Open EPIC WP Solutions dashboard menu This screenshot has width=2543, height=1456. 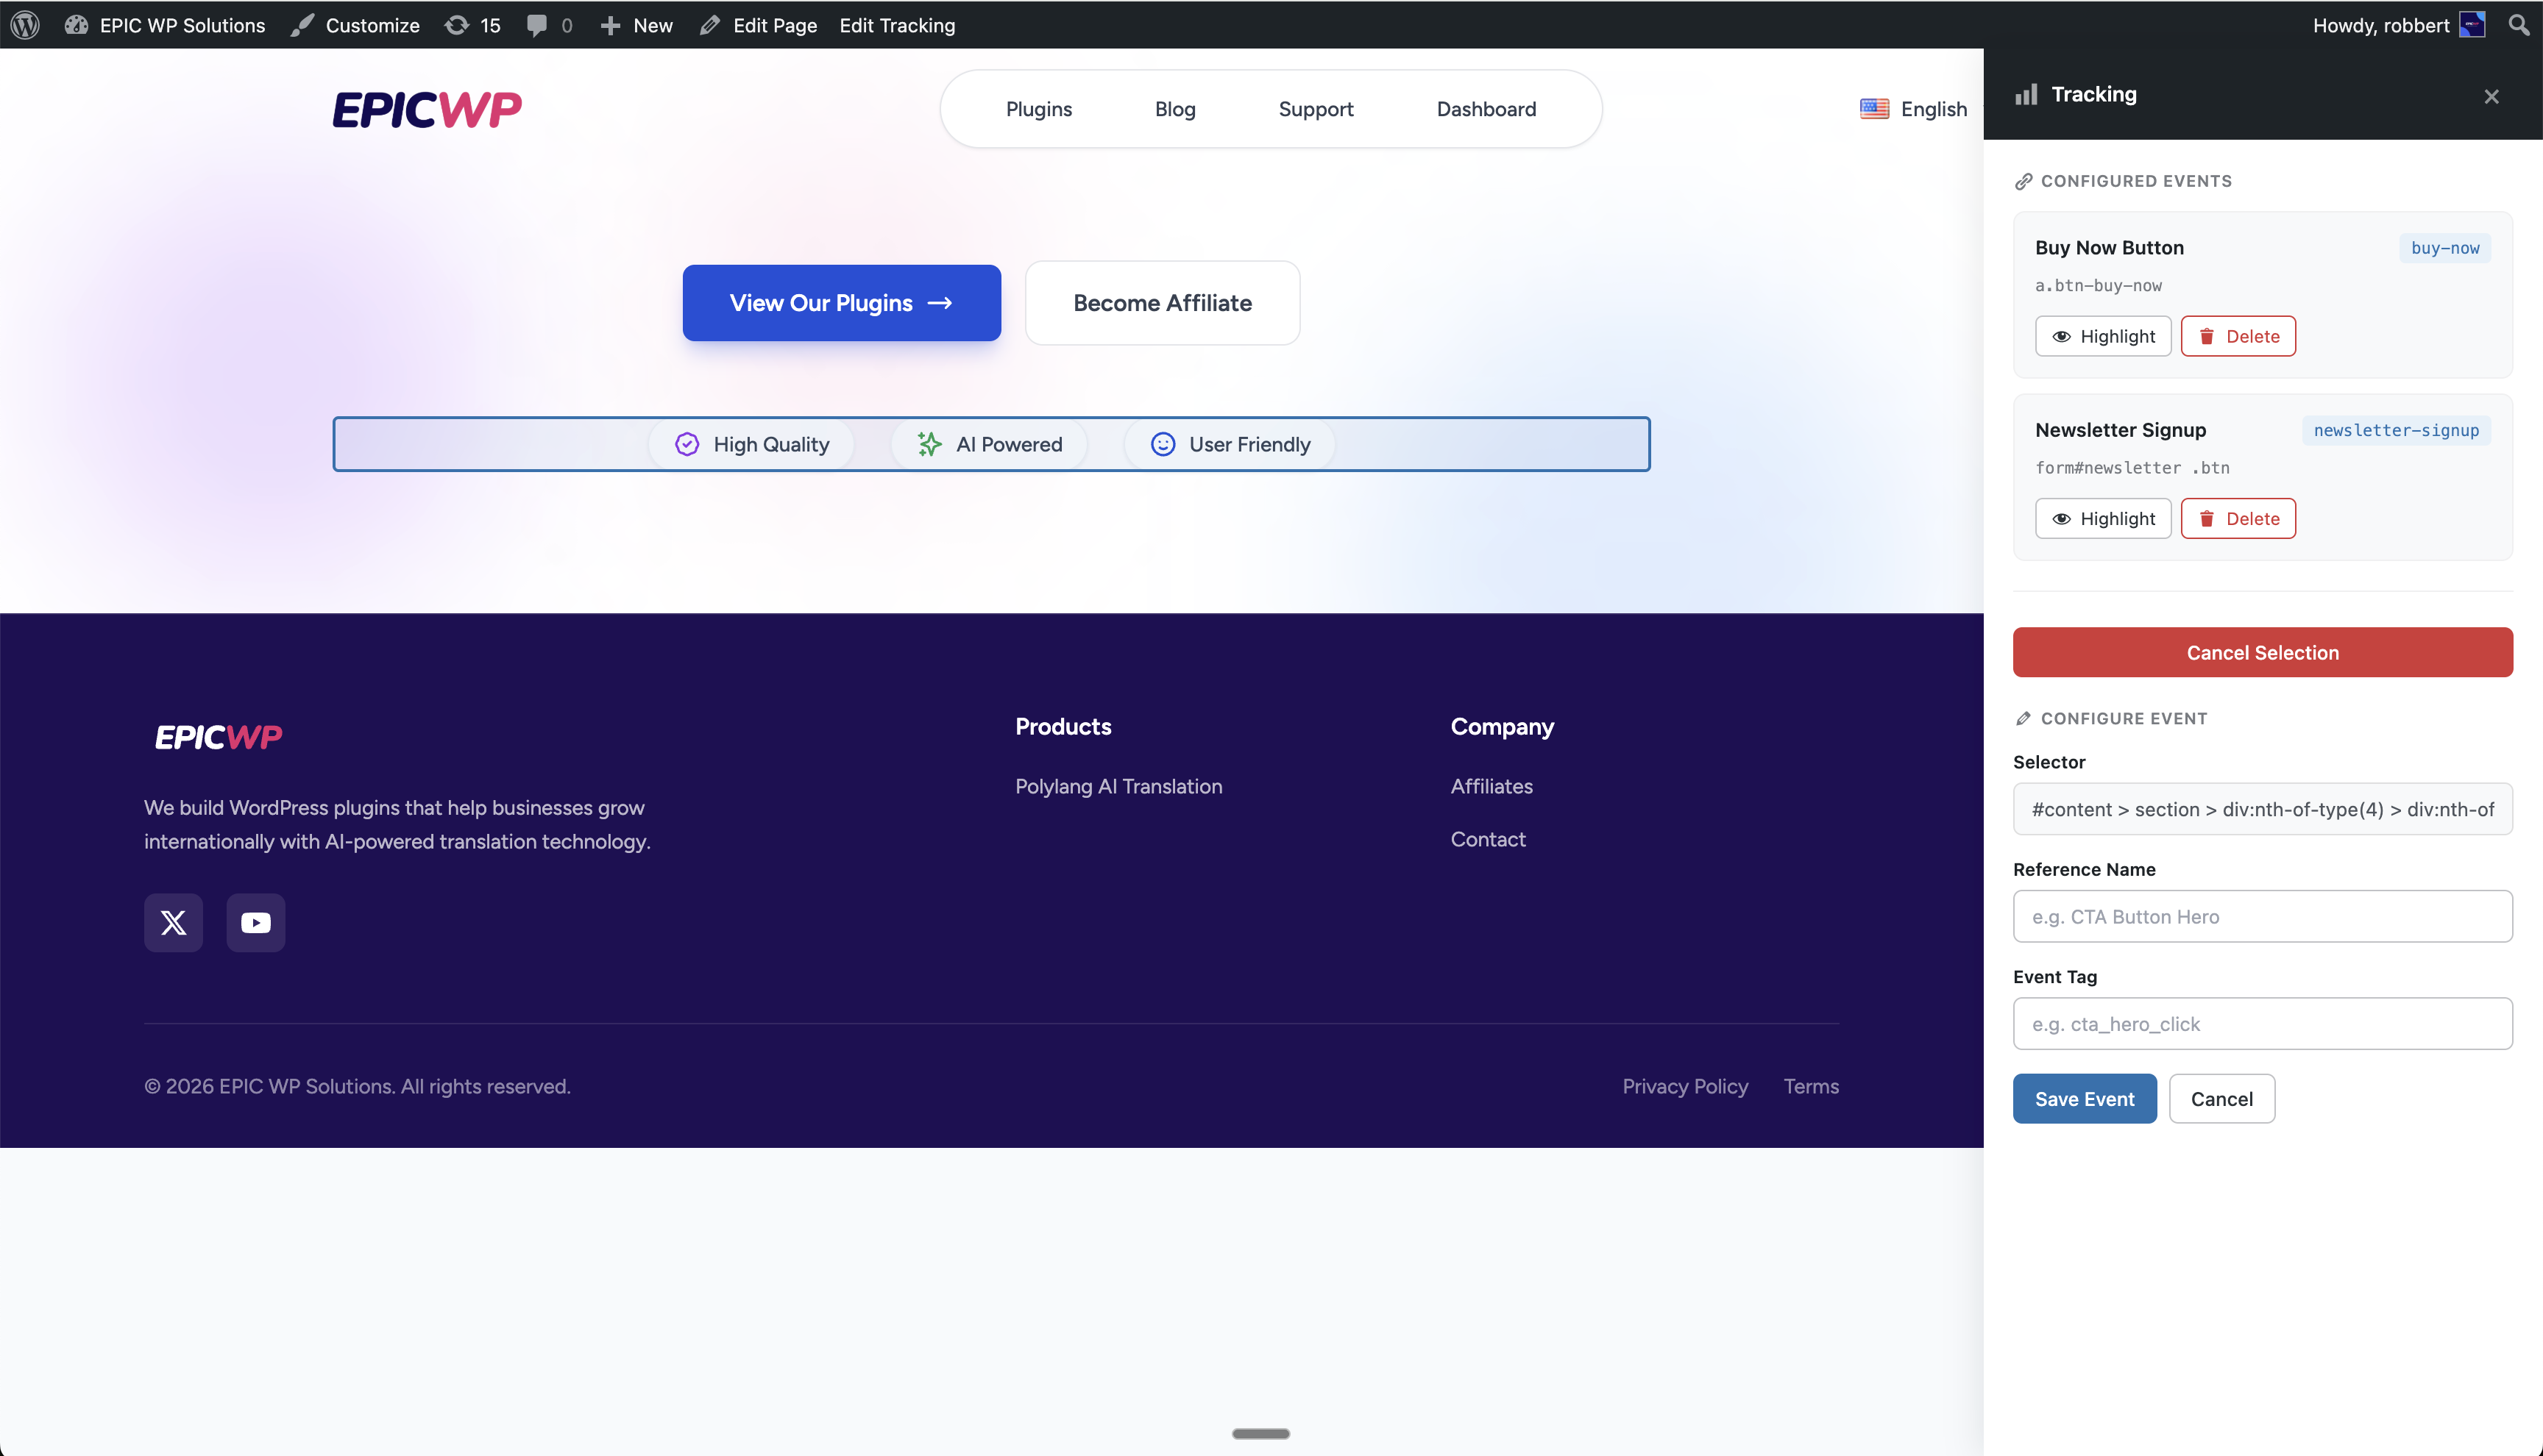[x=165, y=25]
